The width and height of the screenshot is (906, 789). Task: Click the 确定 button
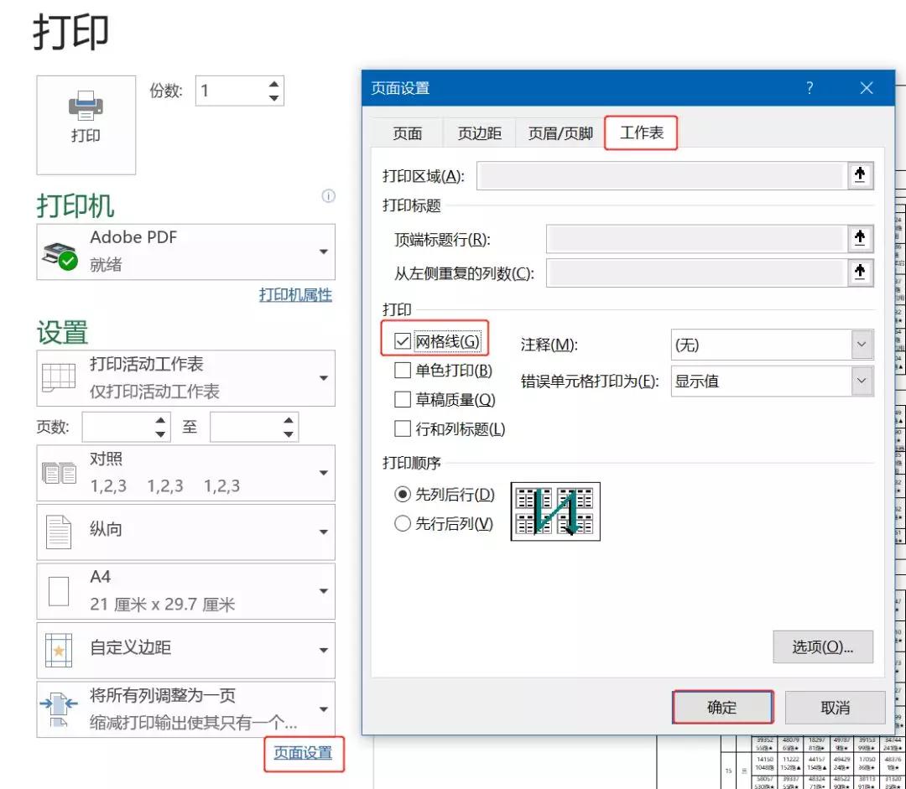(722, 707)
